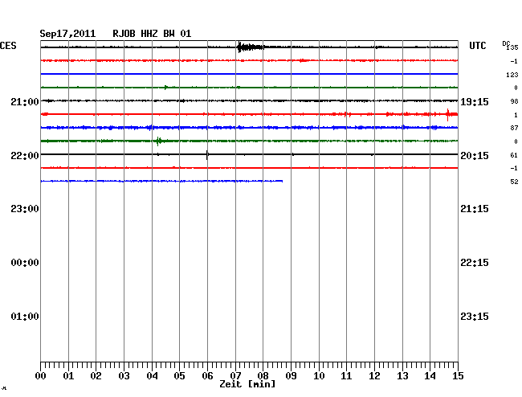Click the date label Sep17,2011
This screenshot has height=397, width=522.
pyautogui.click(x=67, y=34)
